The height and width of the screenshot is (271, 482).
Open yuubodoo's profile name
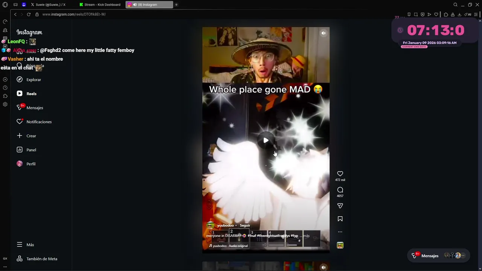225,225
